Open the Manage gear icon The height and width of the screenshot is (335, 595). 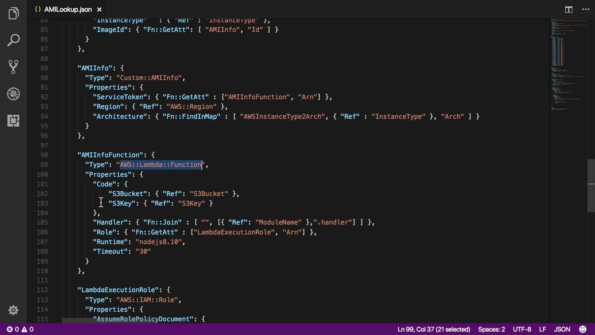pyautogui.click(x=13, y=310)
